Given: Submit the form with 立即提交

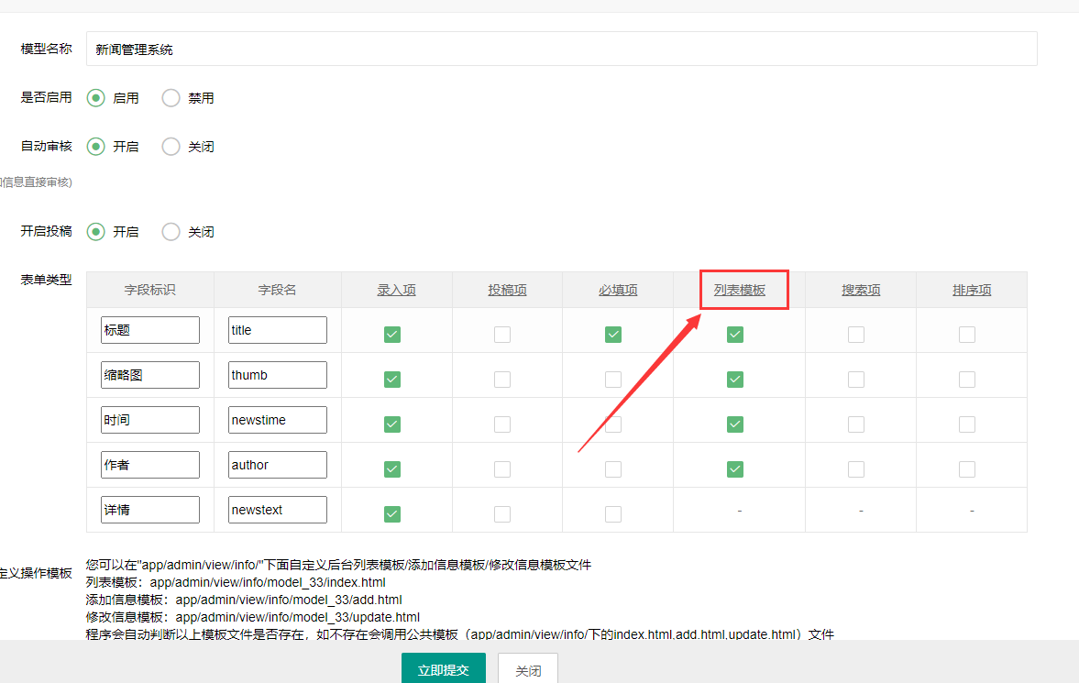Looking at the screenshot, I should pos(444,668).
